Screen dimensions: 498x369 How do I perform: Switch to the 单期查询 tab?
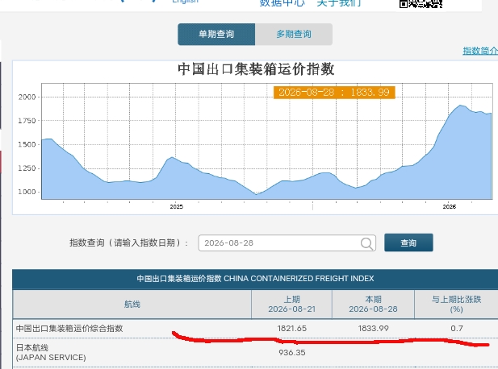coord(216,34)
